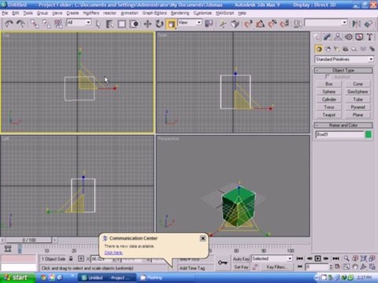Viewport: 378px width, 283px height.
Task: Select the Select Object arrow tool
Action: click(98, 24)
